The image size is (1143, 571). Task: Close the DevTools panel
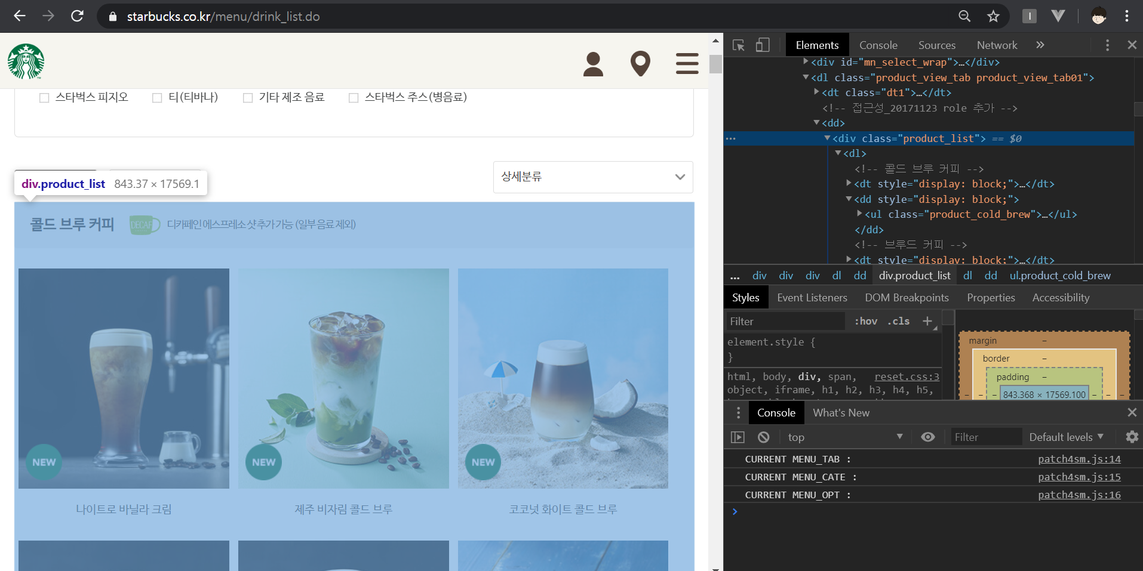(x=1132, y=45)
